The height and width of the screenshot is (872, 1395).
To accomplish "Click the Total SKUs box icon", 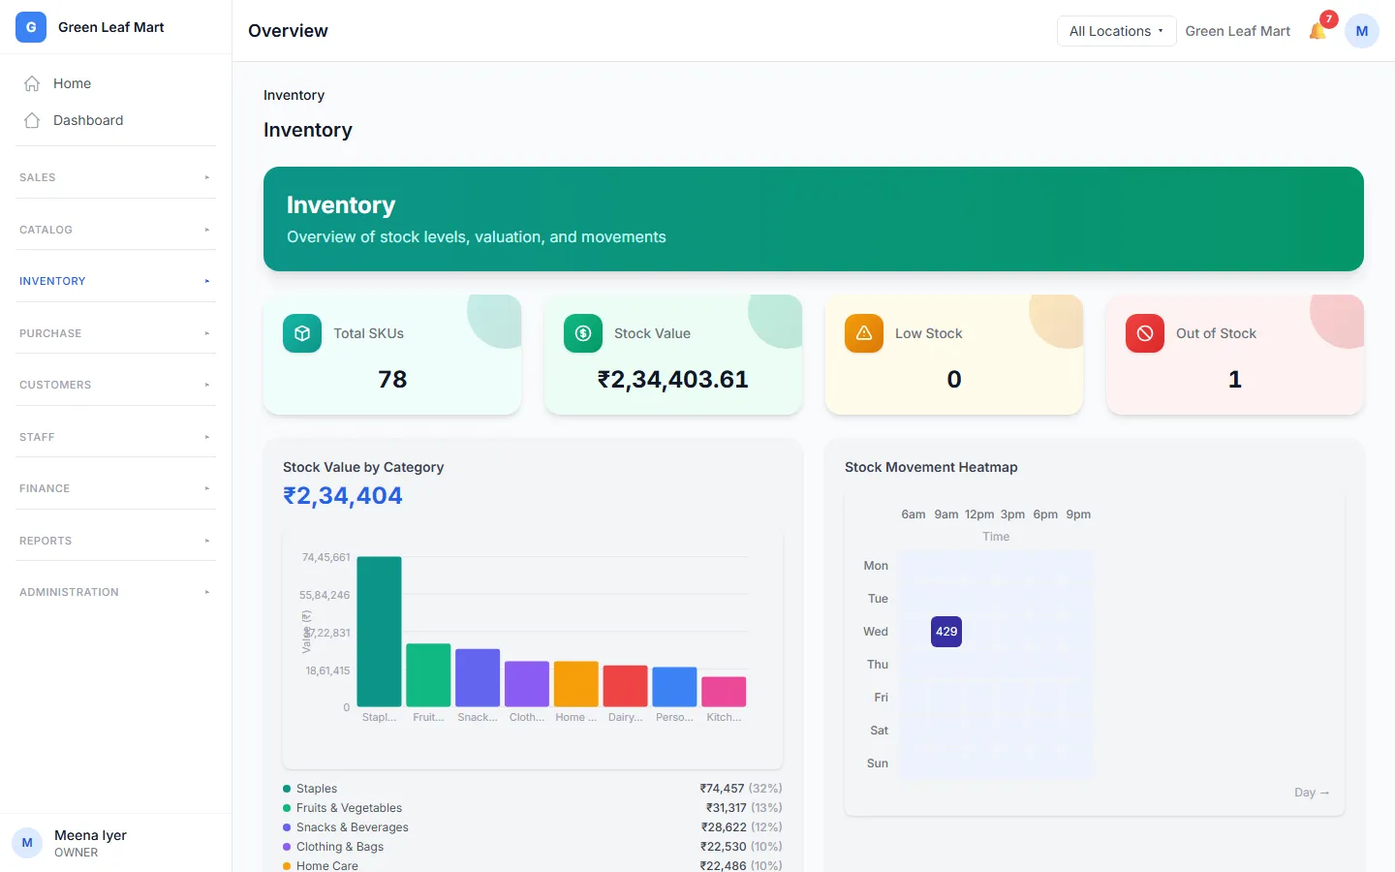I will click(x=302, y=333).
